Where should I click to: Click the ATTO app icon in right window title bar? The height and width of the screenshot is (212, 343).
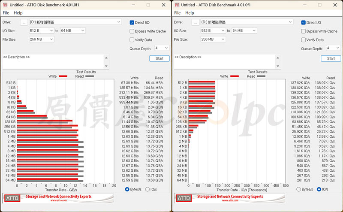177,5
